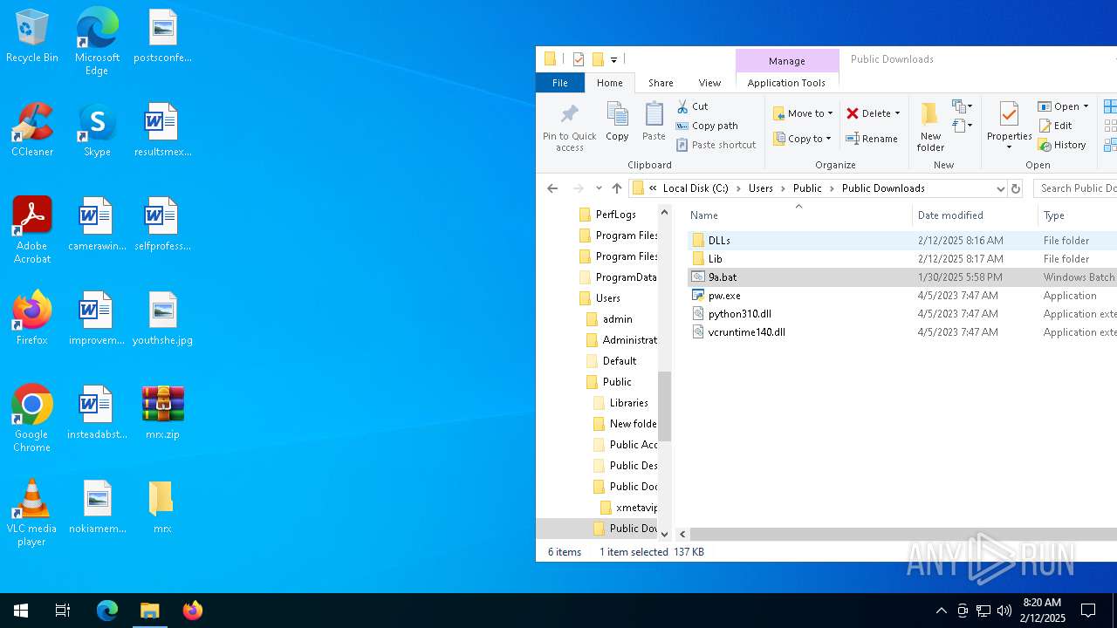Open the Windows Start menu

21,611
